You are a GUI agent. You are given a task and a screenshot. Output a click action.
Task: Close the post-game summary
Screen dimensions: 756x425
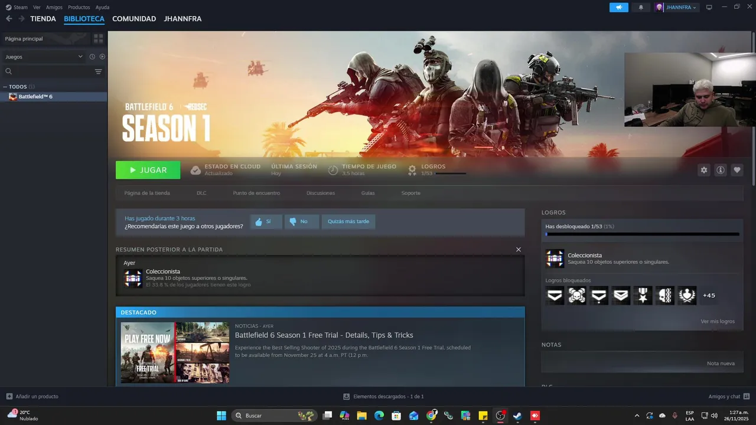point(519,250)
